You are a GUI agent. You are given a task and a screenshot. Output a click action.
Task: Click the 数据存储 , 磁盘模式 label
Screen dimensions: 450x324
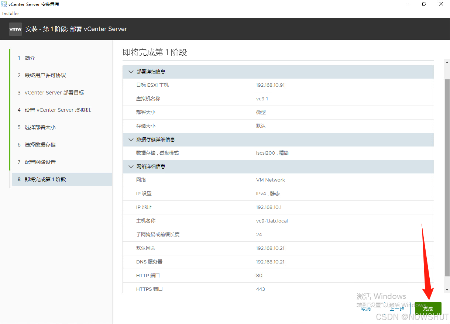tap(158, 153)
